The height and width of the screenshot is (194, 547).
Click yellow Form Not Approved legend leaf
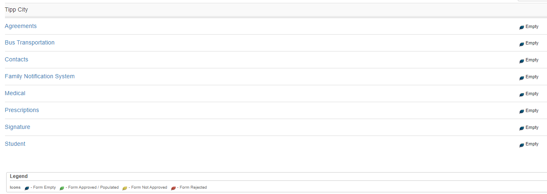click(x=125, y=188)
